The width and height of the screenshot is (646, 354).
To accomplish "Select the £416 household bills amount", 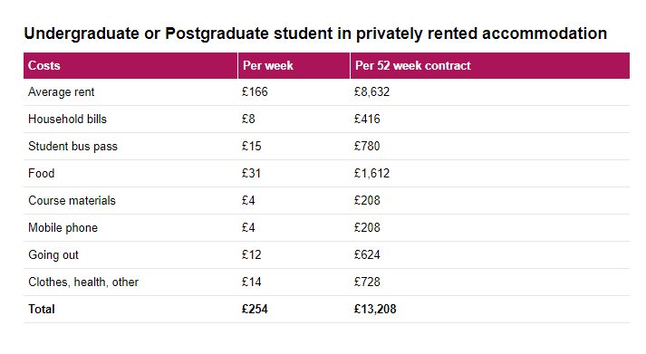I will coord(367,119).
